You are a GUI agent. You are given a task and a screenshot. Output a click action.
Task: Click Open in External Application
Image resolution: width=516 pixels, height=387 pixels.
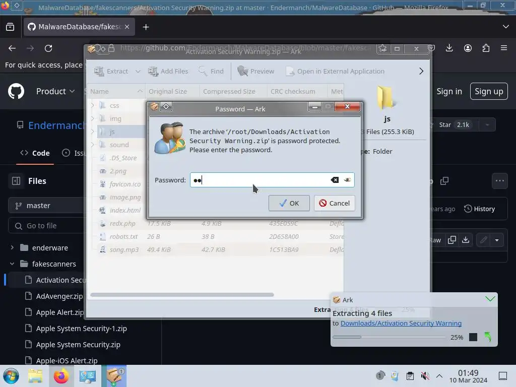point(335,71)
